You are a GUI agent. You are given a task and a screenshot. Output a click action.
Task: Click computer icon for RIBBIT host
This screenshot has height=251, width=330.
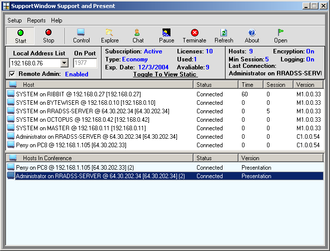pos(10,94)
